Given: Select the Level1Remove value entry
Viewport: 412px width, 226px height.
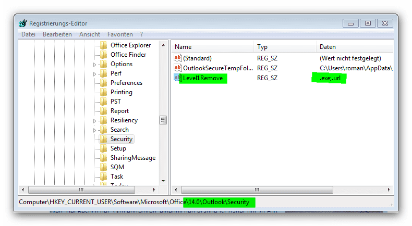Looking at the screenshot, I should (x=203, y=78).
